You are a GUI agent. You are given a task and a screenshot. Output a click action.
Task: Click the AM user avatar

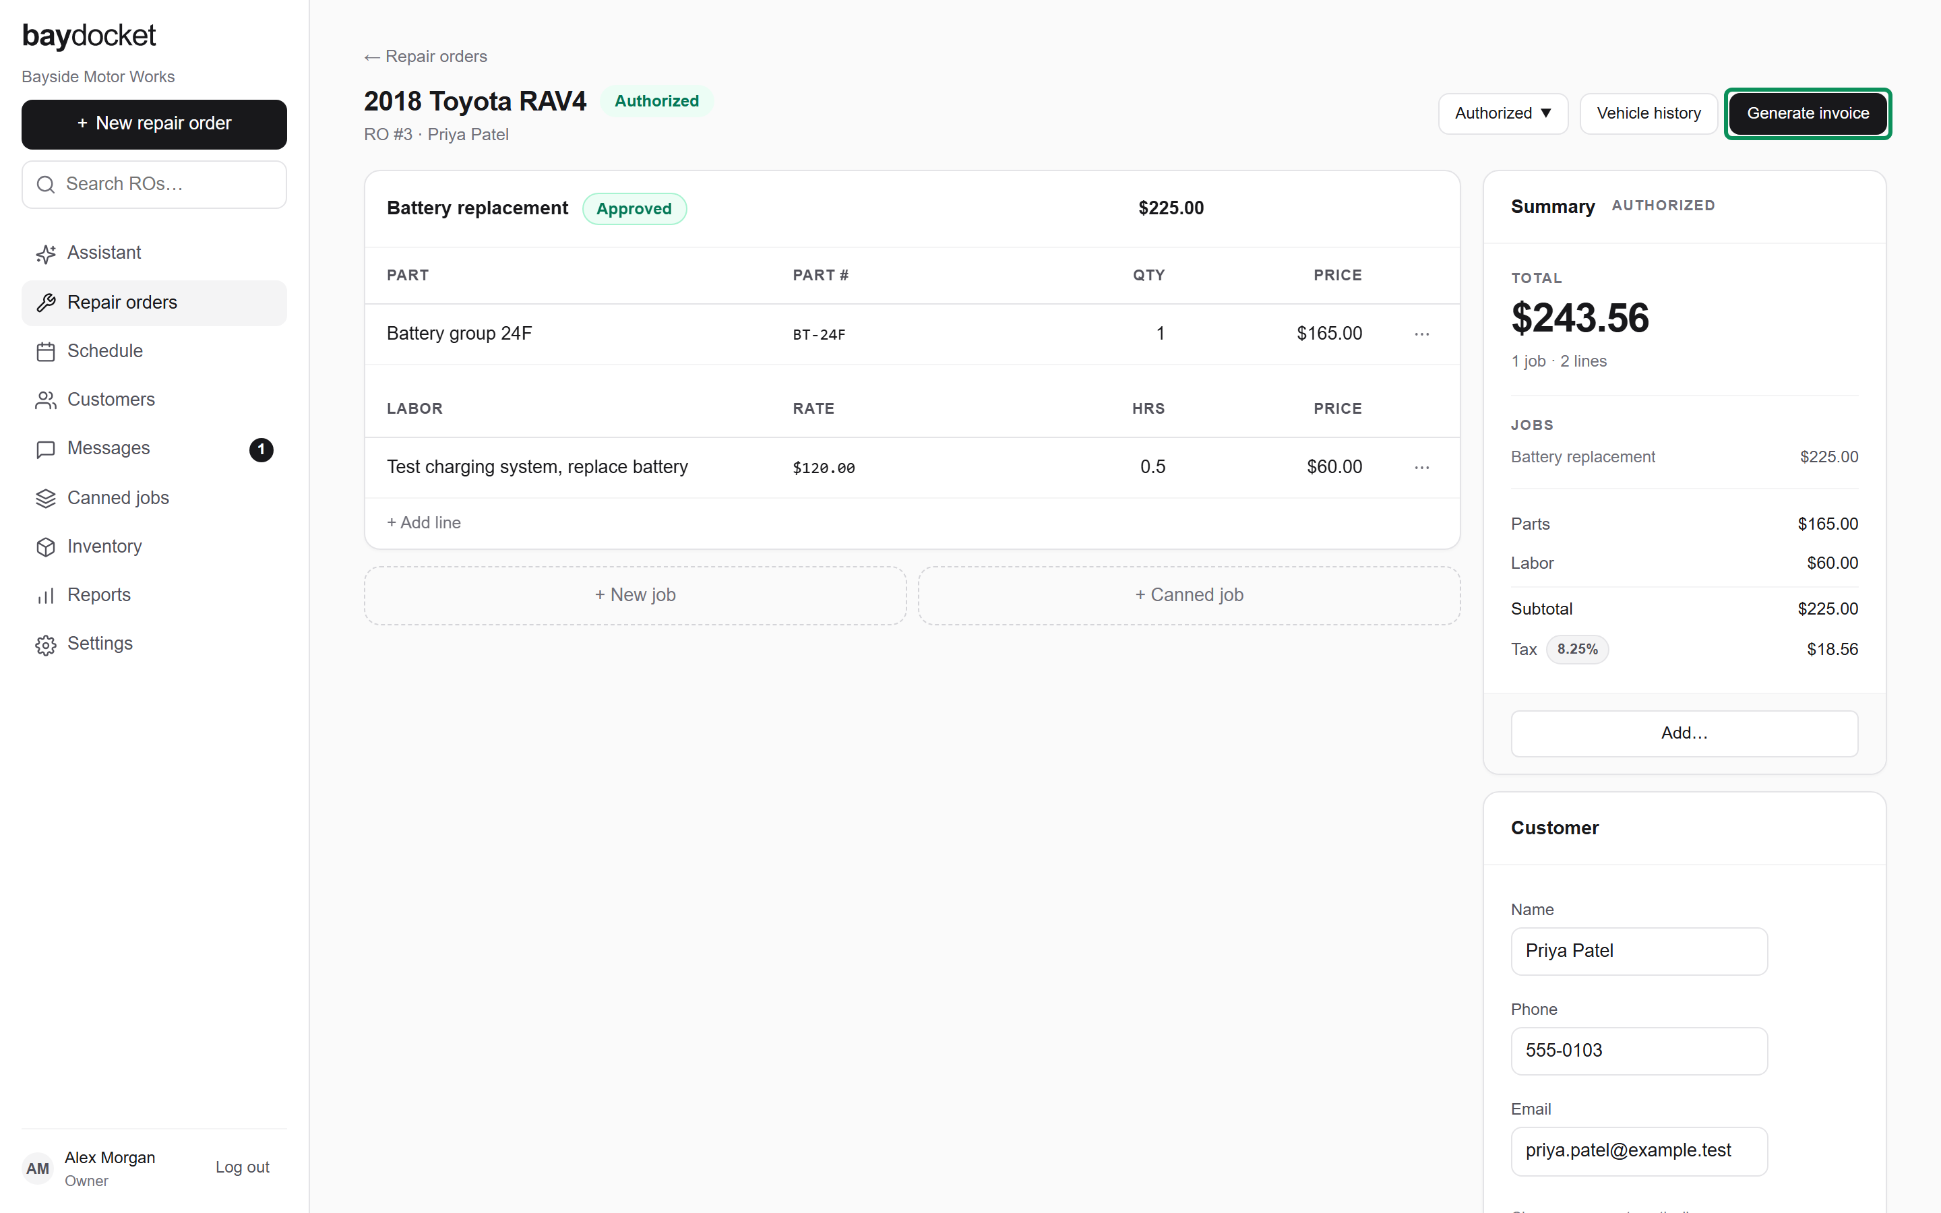pos(38,1168)
